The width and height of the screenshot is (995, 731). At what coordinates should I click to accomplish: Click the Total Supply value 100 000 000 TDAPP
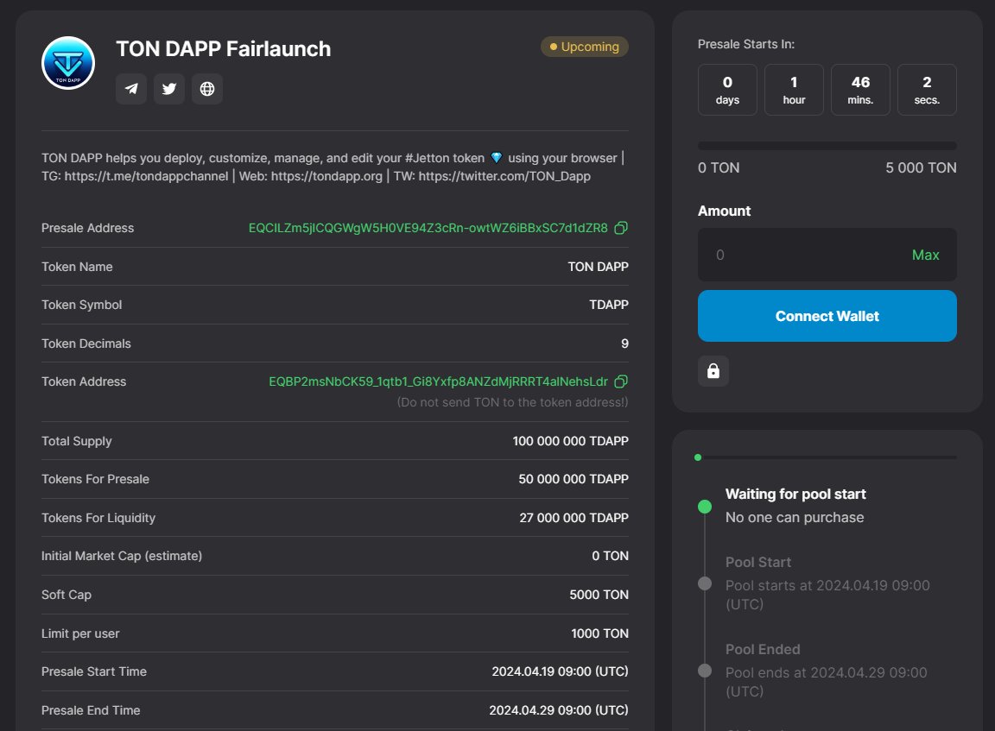pos(570,441)
